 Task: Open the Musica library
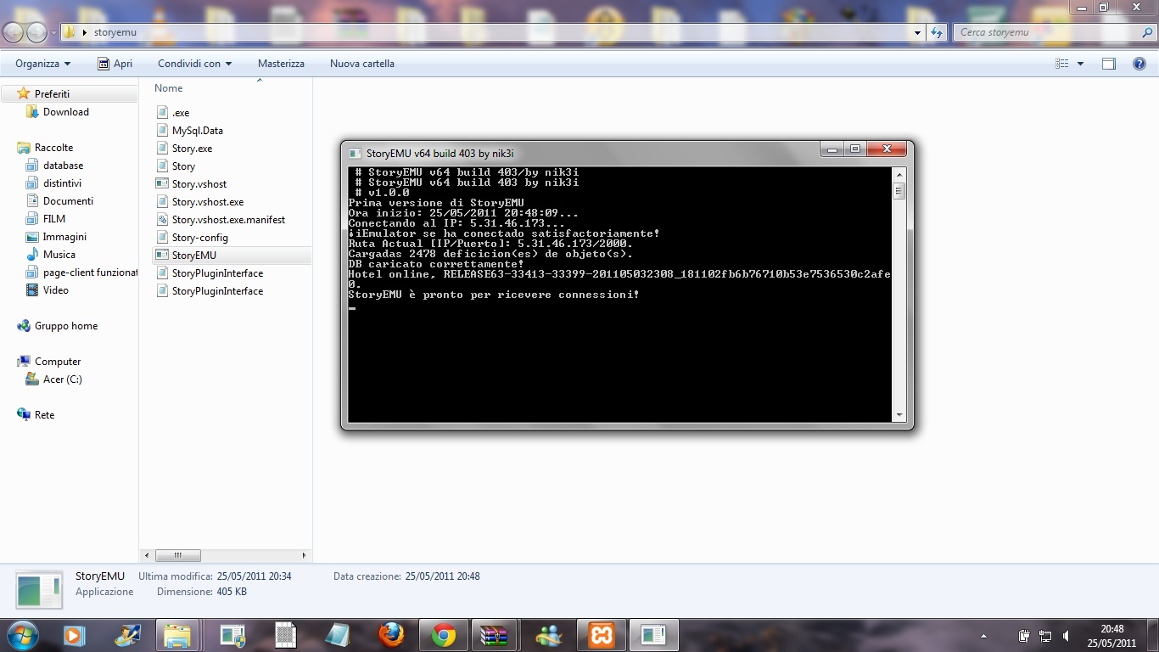pyautogui.click(x=59, y=255)
